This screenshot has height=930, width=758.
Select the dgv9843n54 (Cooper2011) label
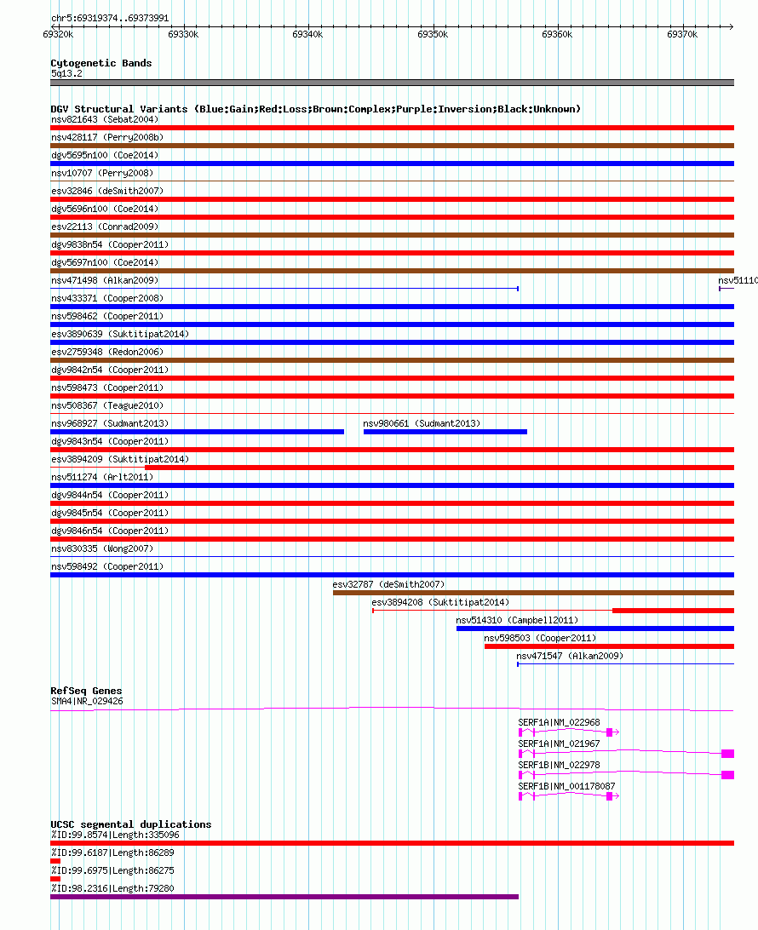coord(110,440)
